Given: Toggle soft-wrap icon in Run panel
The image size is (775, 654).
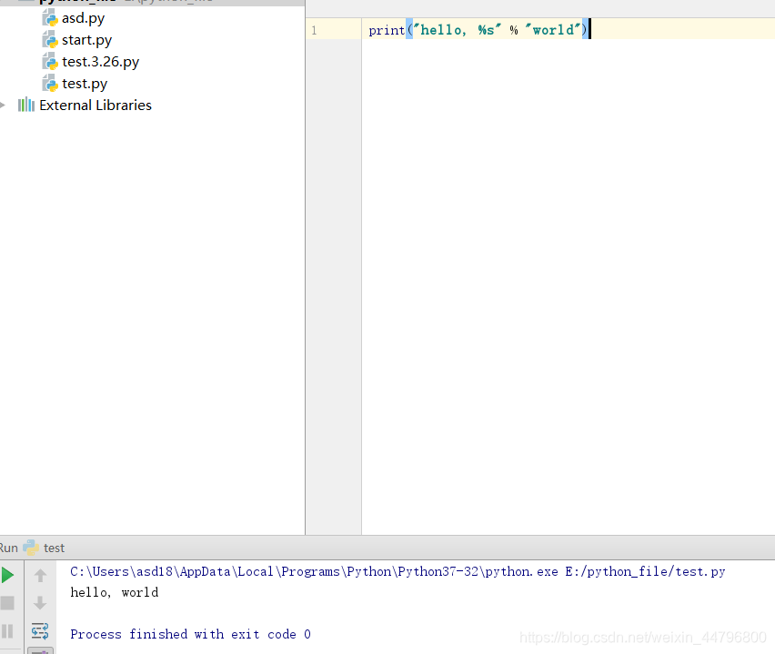Looking at the screenshot, I should [40, 631].
